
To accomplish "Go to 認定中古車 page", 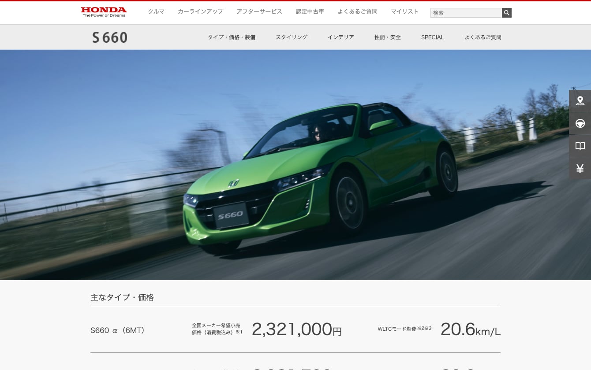I will pos(310,12).
